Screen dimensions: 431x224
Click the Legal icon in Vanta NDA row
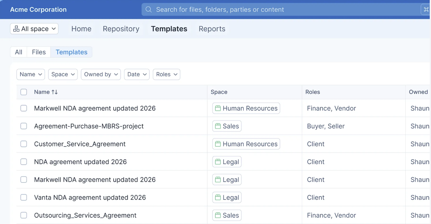coord(218,198)
